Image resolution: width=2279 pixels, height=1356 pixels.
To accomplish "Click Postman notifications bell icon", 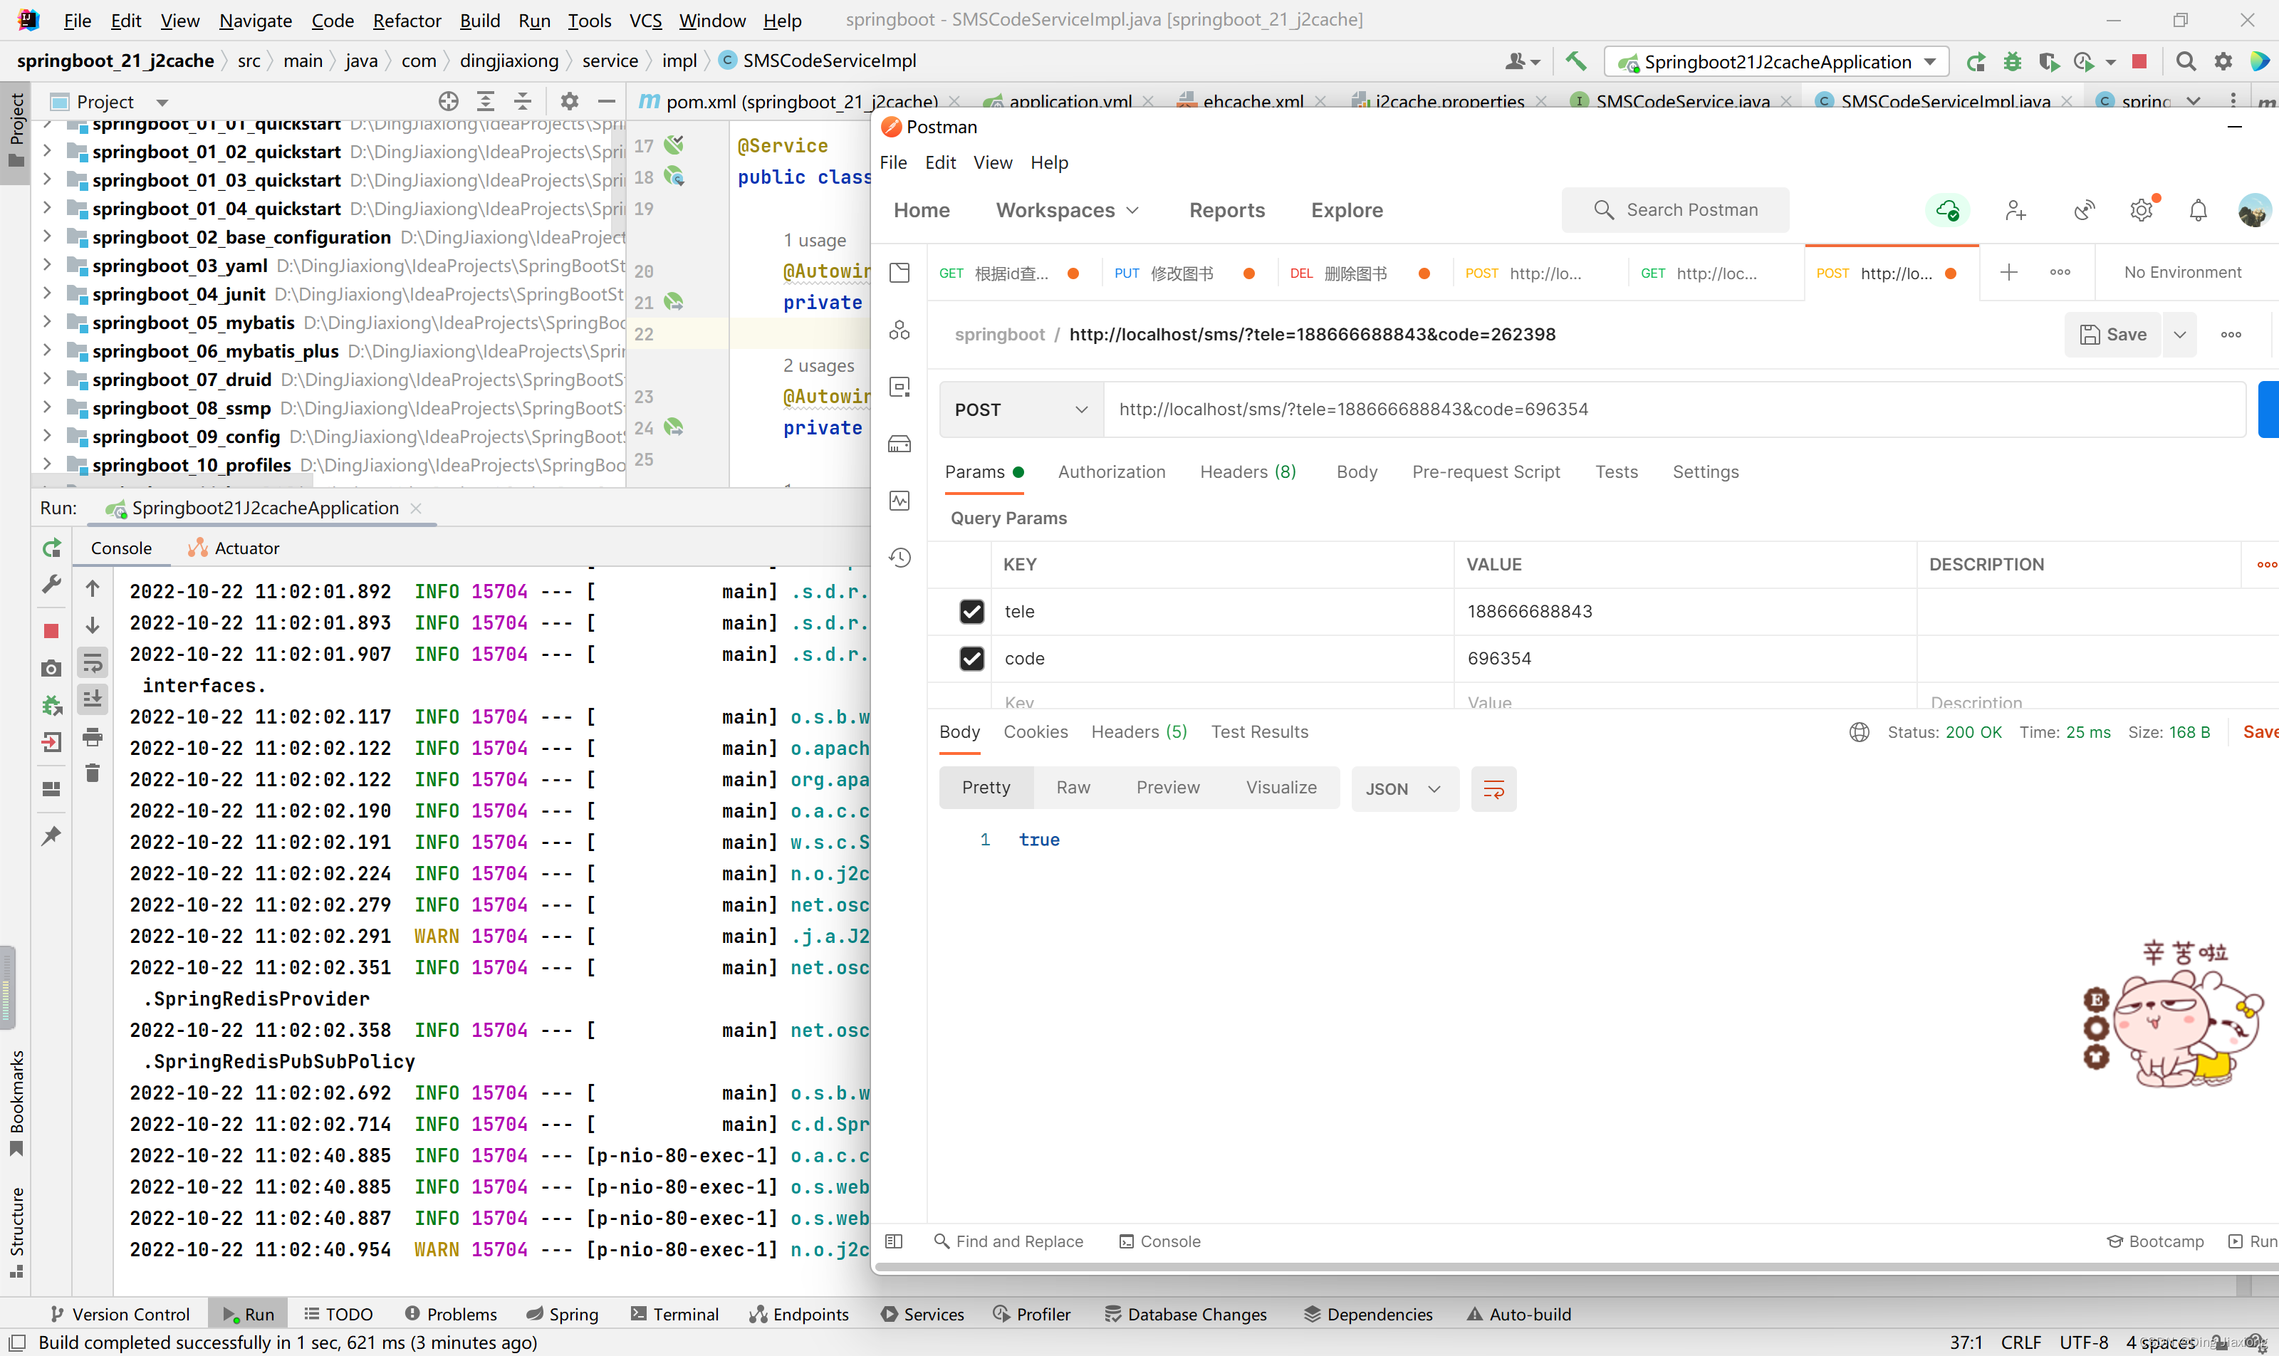I will click(x=2199, y=211).
